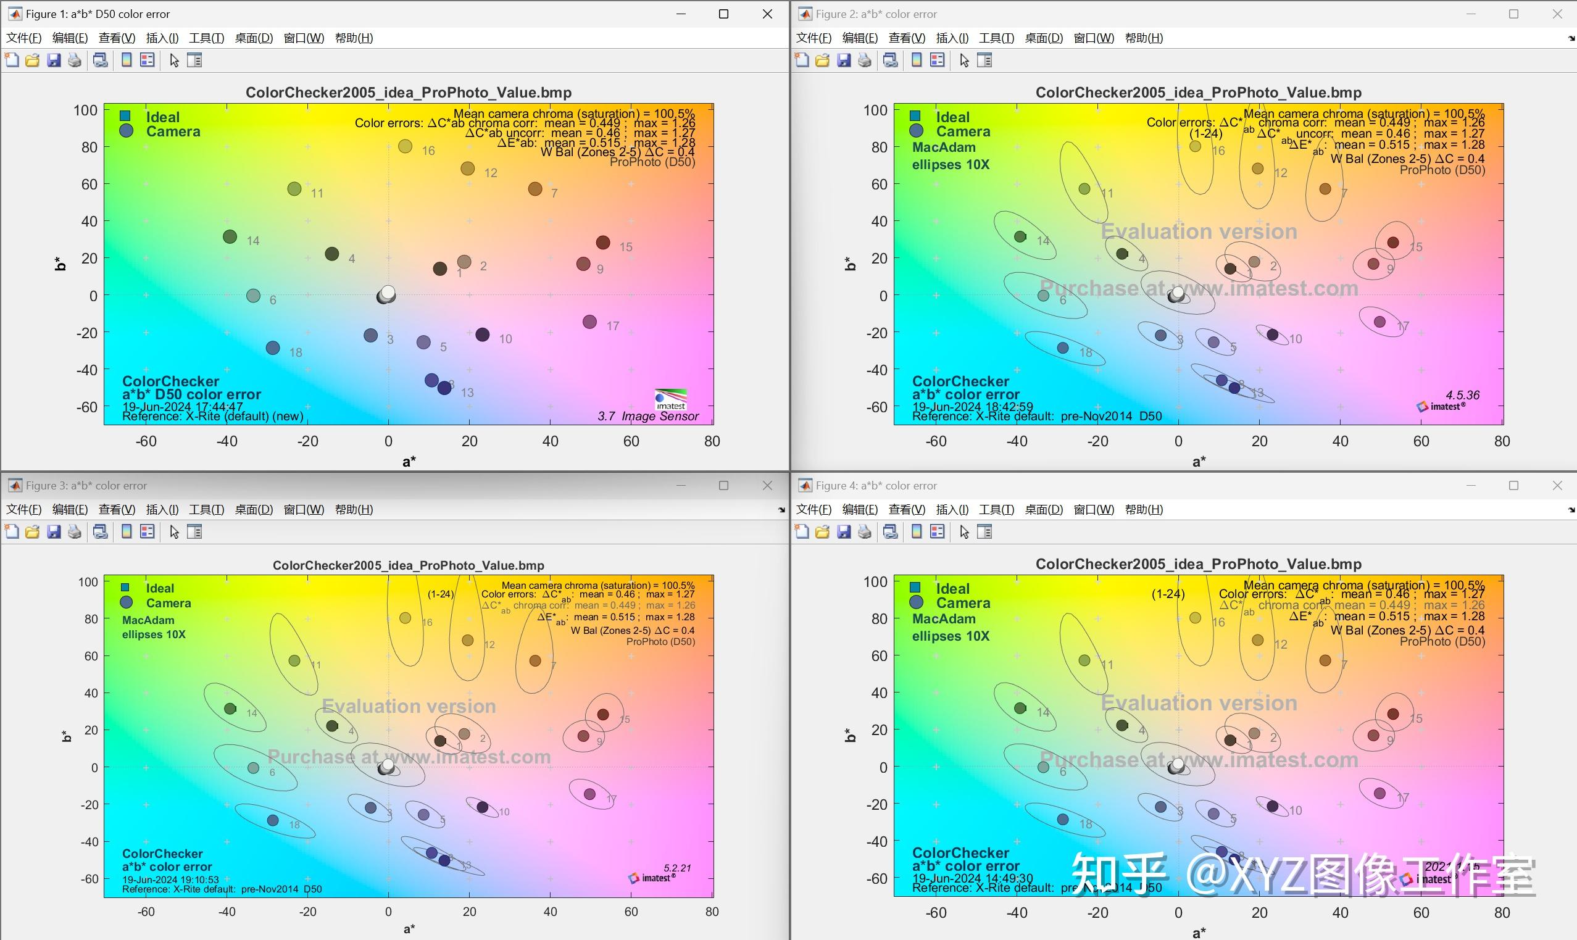Image resolution: width=1577 pixels, height=940 pixels.
Task: Open the 插入(I) menu in Figure 2
Action: [x=952, y=38]
